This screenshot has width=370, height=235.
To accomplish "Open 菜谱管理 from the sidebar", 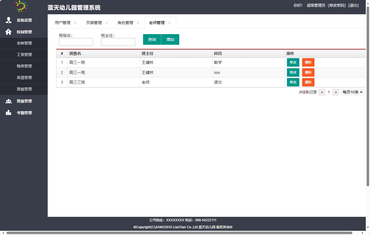I will click(x=24, y=77).
